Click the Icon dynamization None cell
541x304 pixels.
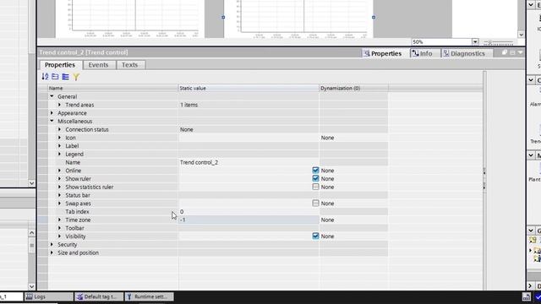(353, 138)
